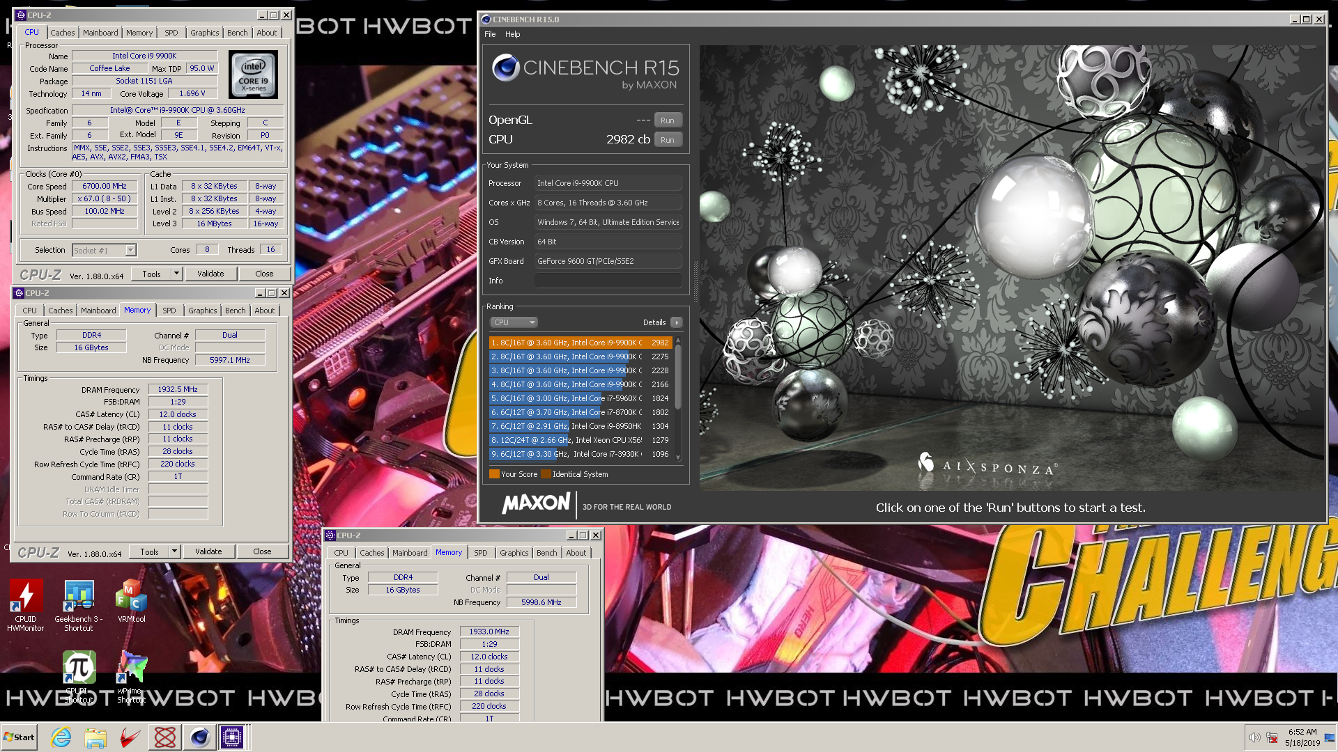Click Validate in top CPU-Z window

pyautogui.click(x=210, y=274)
